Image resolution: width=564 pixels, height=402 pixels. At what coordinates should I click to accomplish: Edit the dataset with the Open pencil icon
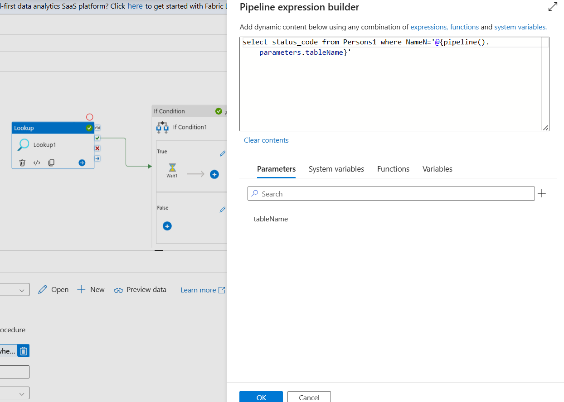53,289
